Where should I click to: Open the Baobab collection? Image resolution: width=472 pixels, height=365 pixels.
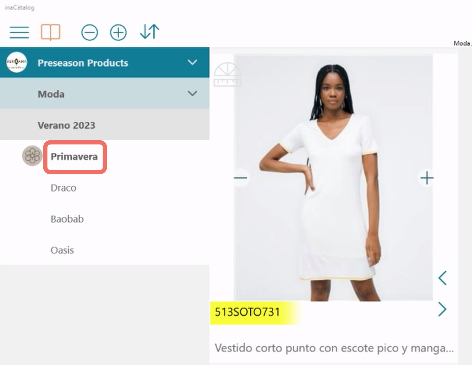pos(67,219)
